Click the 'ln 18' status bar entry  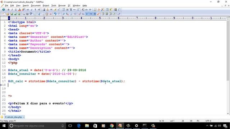pos(161,121)
